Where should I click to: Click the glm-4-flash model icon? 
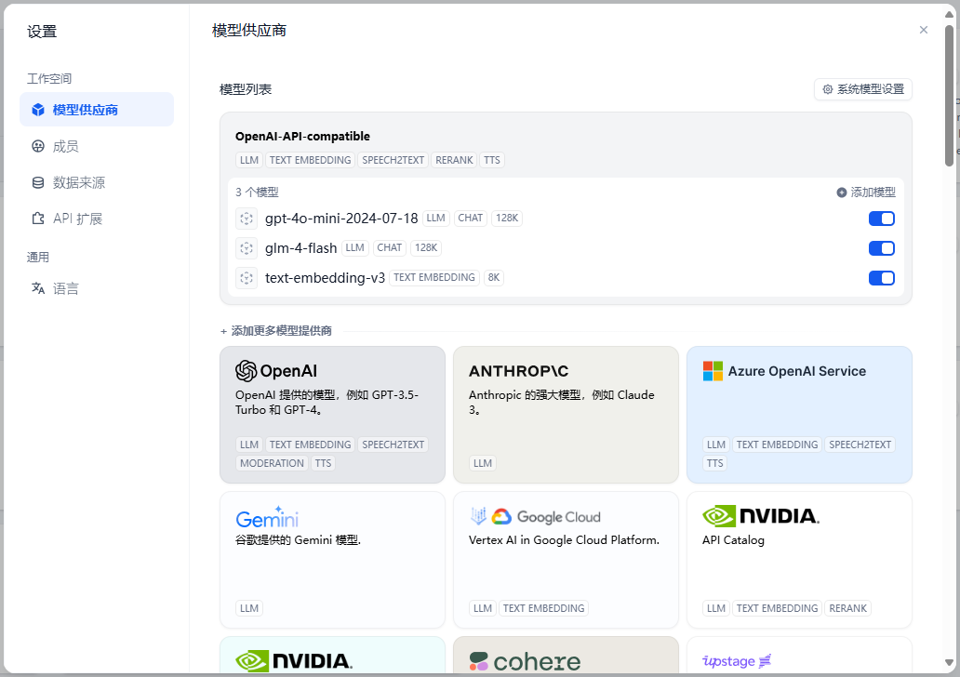coord(247,248)
